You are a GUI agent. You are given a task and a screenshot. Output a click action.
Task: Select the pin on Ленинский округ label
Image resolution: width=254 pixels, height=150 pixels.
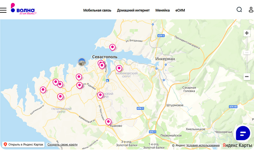tap(100, 95)
